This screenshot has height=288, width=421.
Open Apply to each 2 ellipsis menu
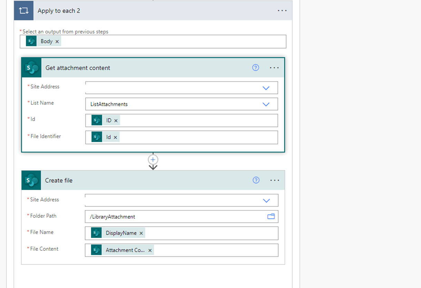point(282,11)
